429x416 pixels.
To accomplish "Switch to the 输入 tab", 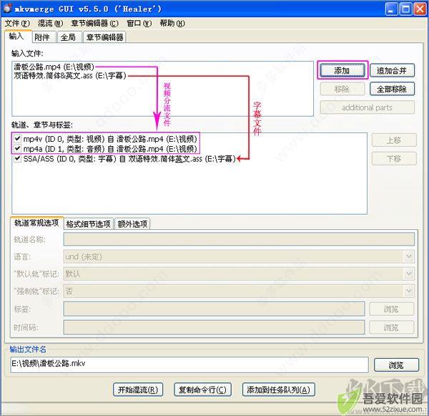I will pos(18,37).
